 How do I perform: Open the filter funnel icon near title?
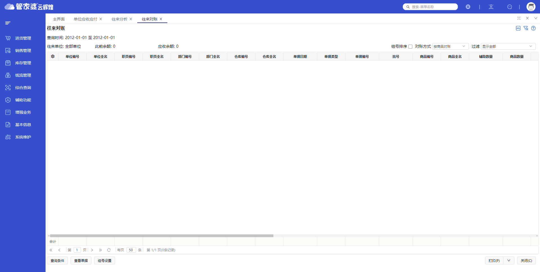pyautogui.click(x=526, y=28)
